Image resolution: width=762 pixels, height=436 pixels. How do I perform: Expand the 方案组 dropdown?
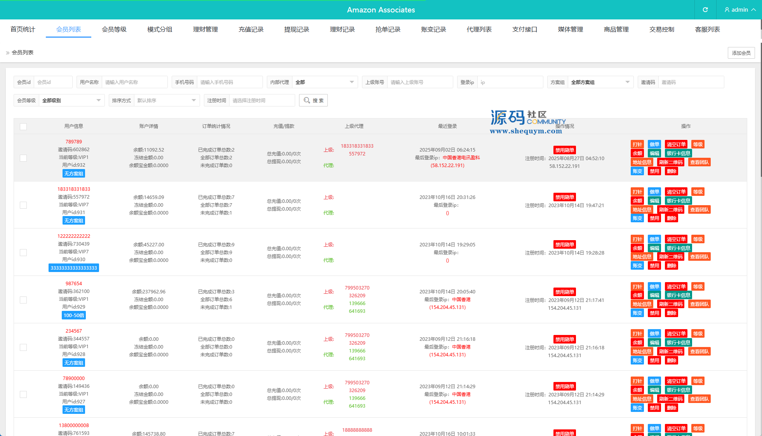pyautogui.click(x=600, y=82)
